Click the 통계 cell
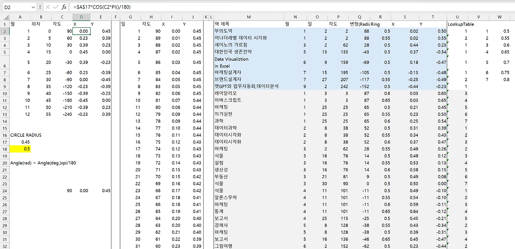The height and width of the screenshot is (249, 515). click(249, 211)
